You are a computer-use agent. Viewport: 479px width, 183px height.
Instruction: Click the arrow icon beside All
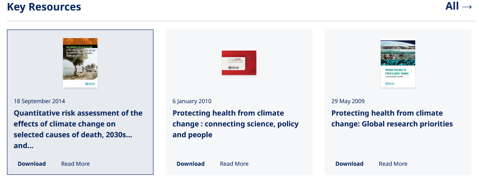pyautogui.click(x=467, y=7)
